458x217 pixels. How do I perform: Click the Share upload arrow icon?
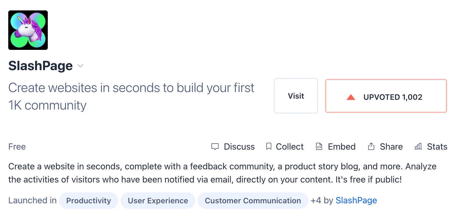tap(371, 146)
